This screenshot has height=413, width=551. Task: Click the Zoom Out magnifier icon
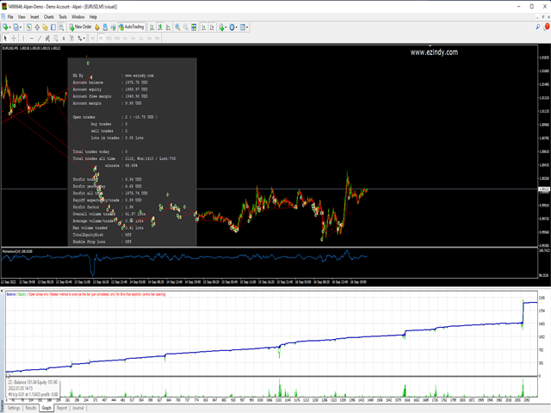(186, 27)
